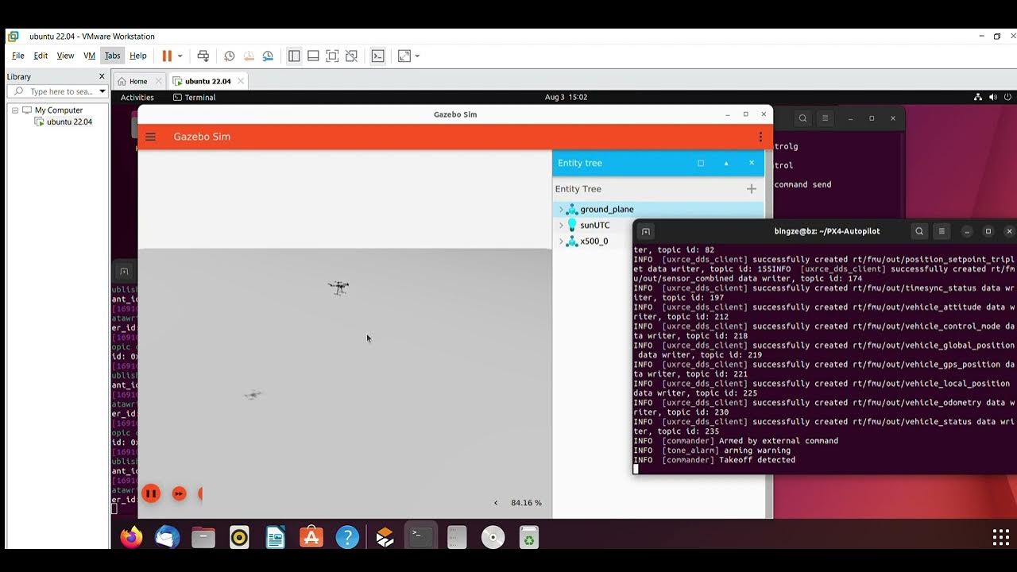Image resolution: width=1017 pixels, height=572 pixels.
Task: Launch Thunderbird from the dock
Action: (x=168, y=538)
